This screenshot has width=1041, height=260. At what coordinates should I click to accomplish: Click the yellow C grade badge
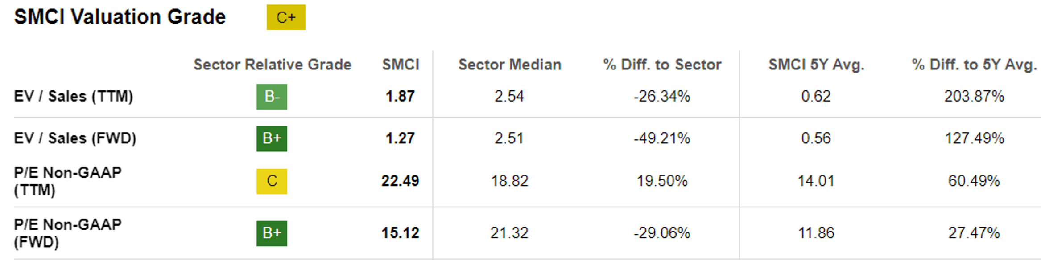(x=272, y=181)
